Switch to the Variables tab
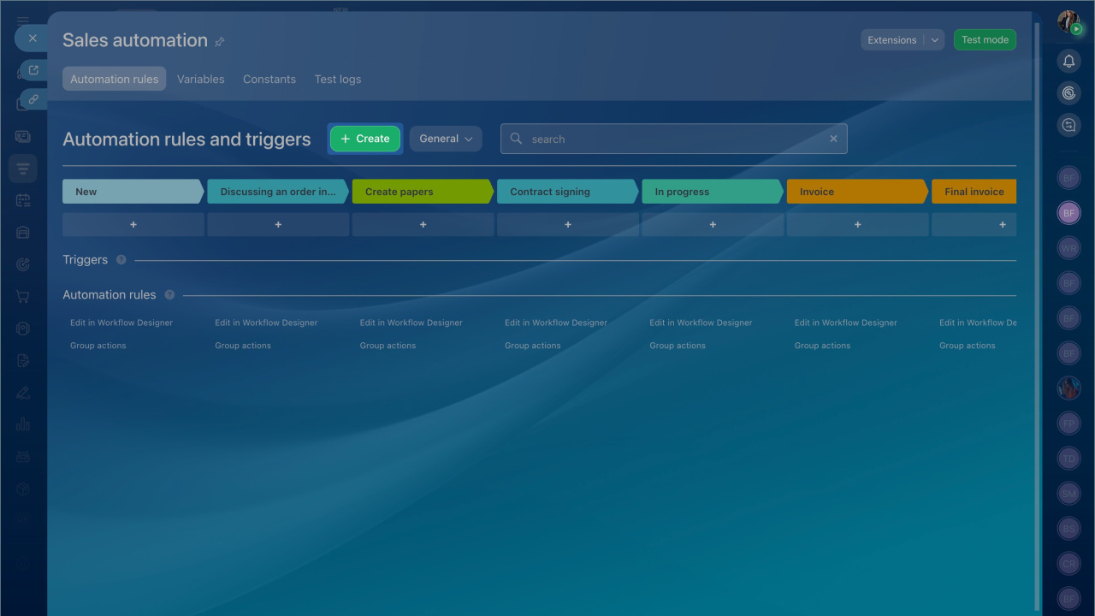The height and width of the screenshot is (616, 1095). [x=201, y=80]
